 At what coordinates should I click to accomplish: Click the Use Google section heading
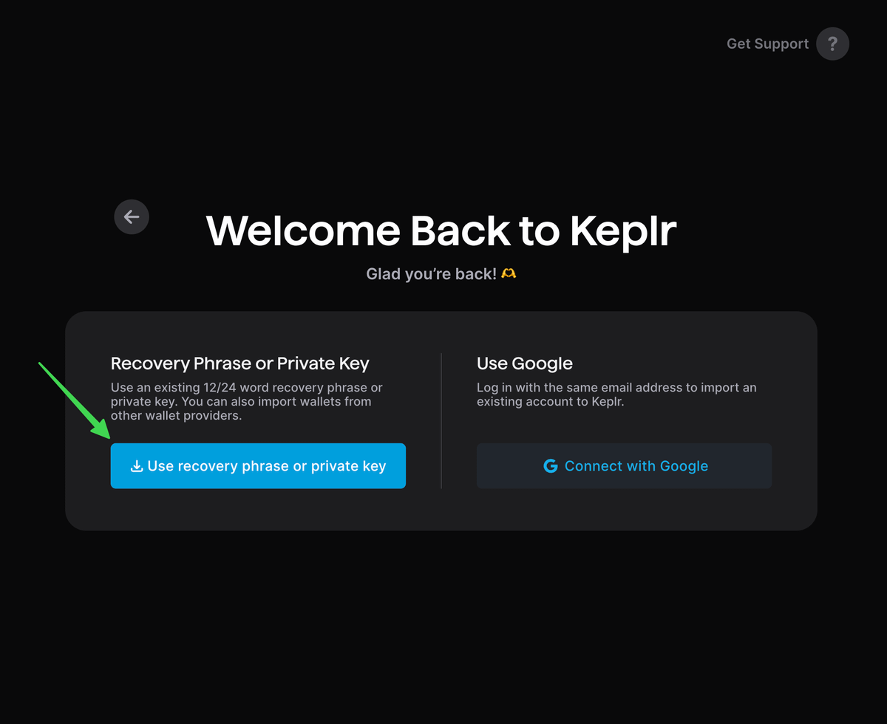coord(525,363)
